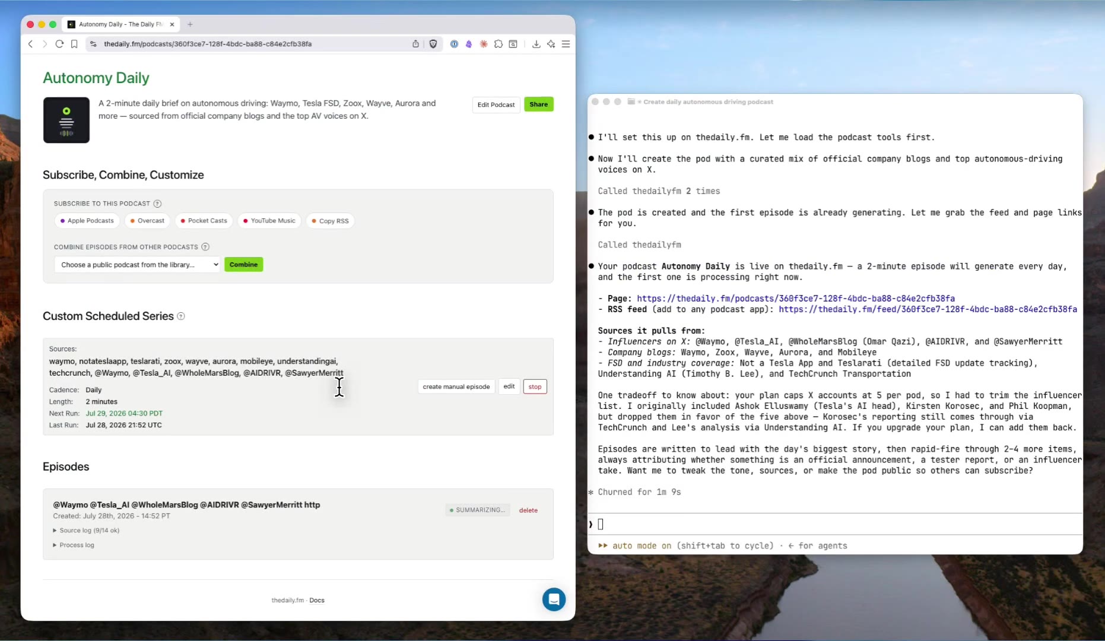Click create manual episode
This screenshot has height=641, width=1105.
(456, 387)
